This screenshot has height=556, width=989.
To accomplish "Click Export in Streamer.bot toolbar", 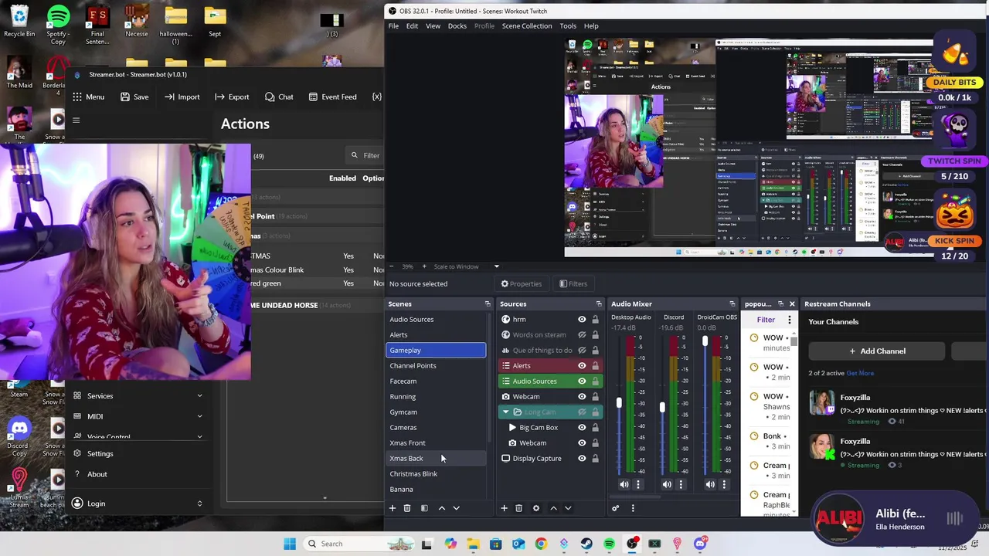I will (x=232, y=97).
